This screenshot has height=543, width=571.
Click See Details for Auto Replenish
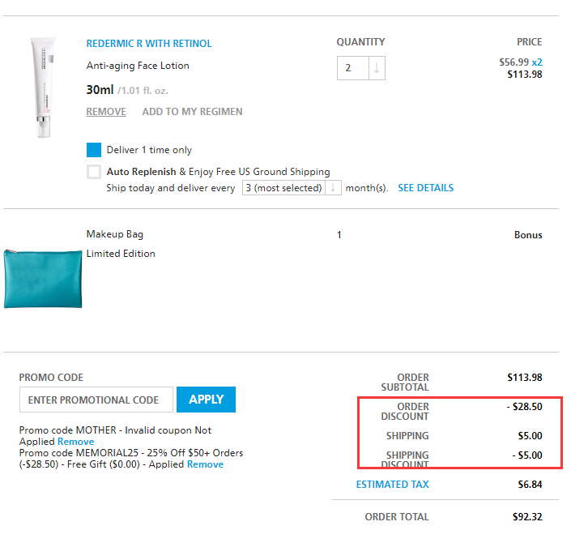pyautogui.click(x=425, y=188)
